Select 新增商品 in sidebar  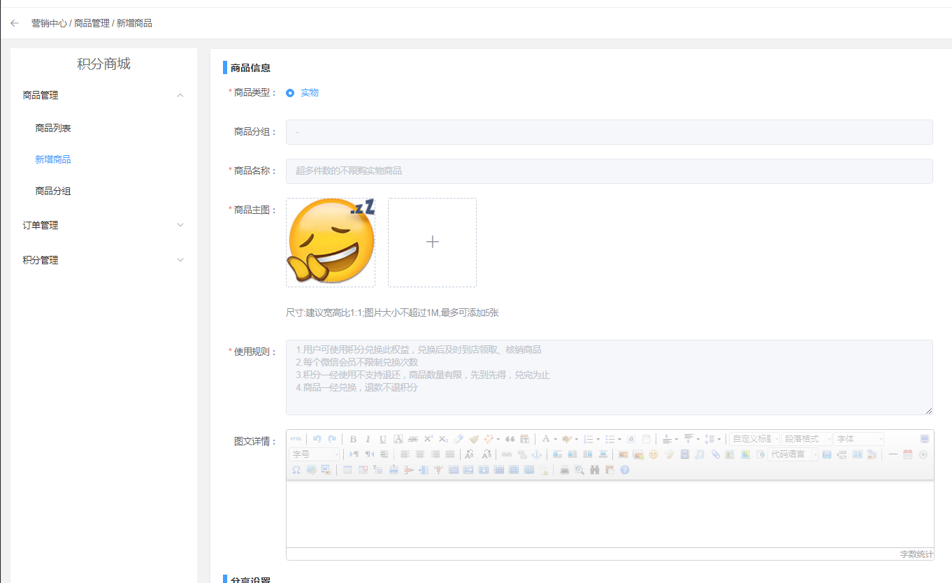(53, 159)
